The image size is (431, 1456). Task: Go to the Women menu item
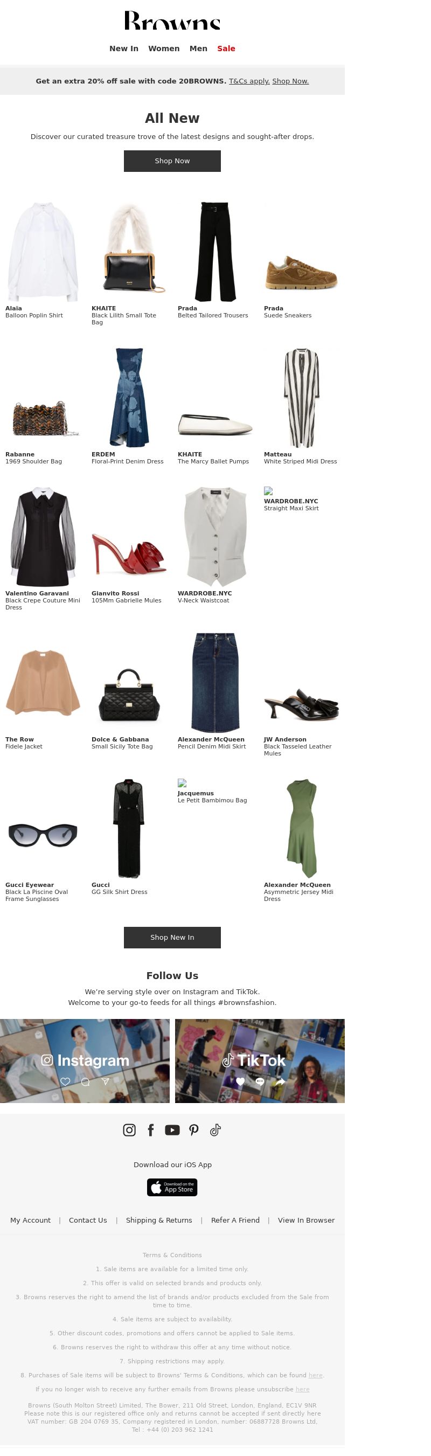164,48
